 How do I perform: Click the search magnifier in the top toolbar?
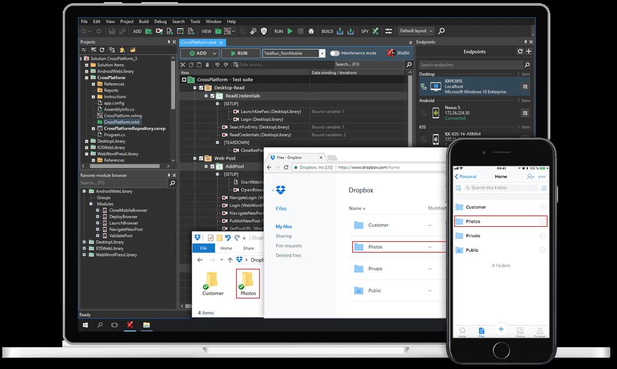coord(441,31)
